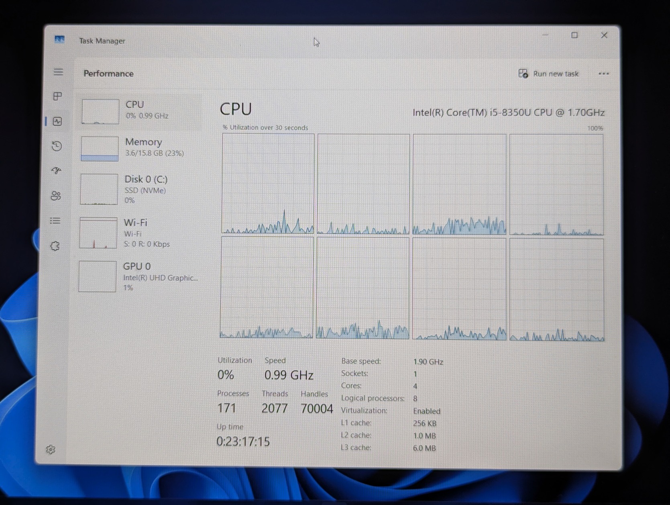Click the threads count 2077
670x505 pixels.
tap(275, 409)
